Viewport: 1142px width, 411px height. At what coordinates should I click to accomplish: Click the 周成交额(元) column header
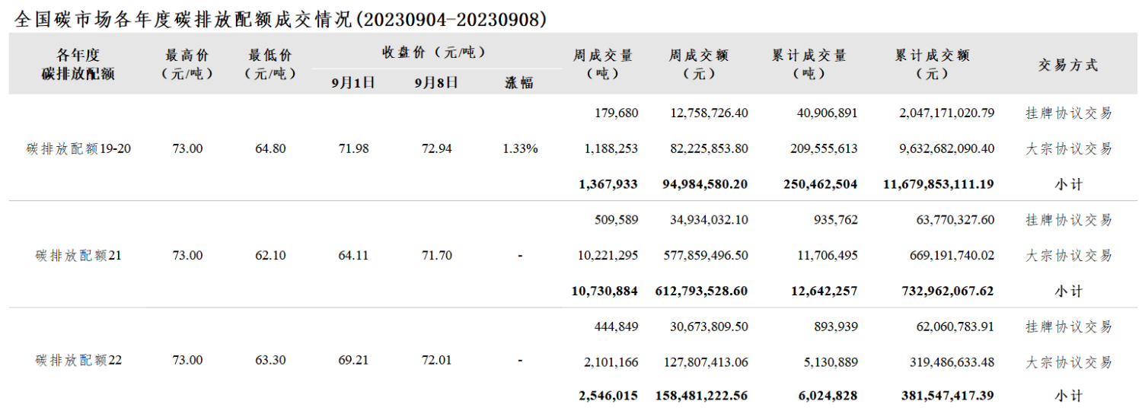699,65
